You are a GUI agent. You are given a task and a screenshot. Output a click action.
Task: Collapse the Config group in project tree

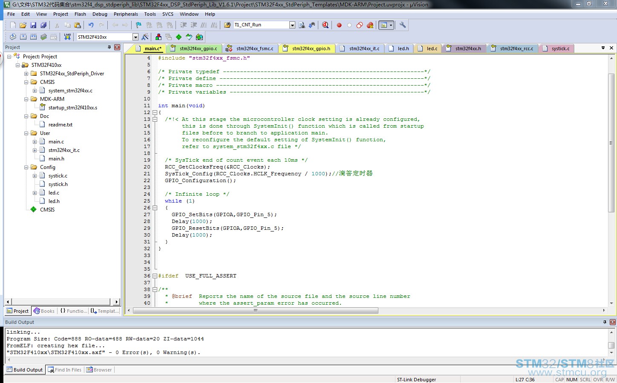pyautogui.click(x=26, y=167)
